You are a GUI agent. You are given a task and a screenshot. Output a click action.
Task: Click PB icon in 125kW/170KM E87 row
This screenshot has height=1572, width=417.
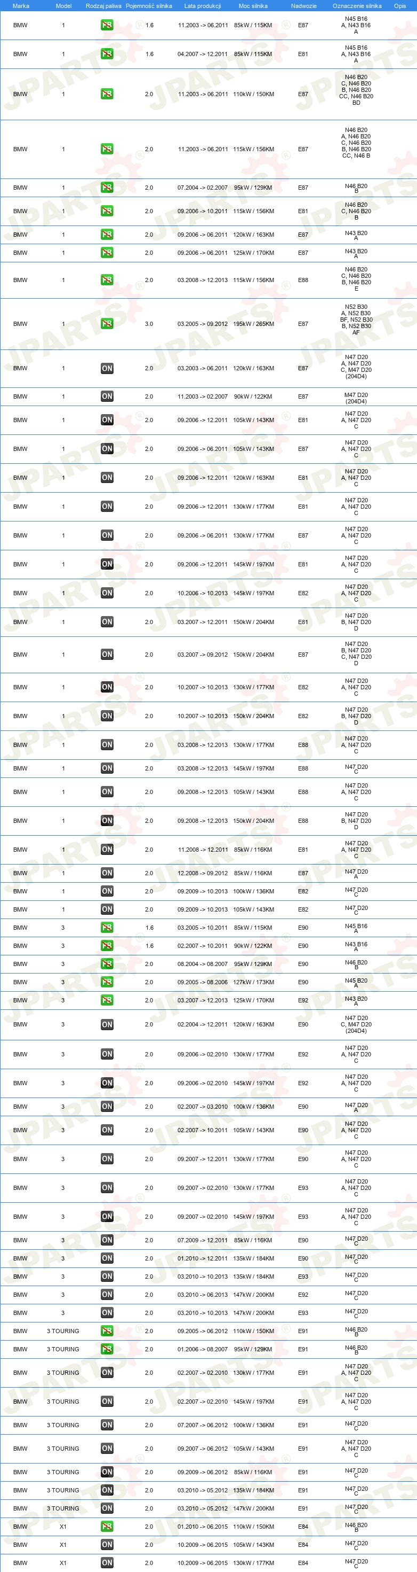(x=107, y=253)
